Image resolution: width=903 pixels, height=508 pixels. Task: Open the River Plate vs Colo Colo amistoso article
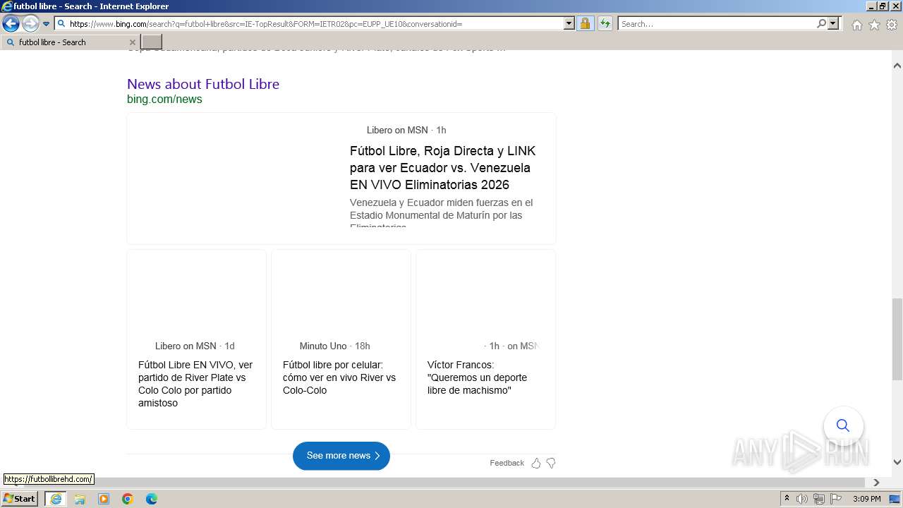(195, 384)
